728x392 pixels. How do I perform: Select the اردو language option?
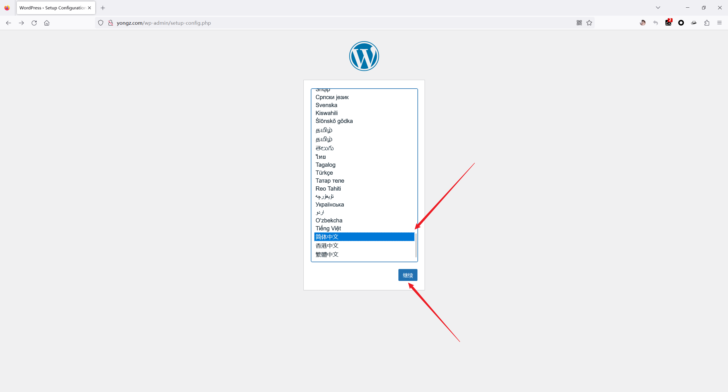[x=364, y=212]
